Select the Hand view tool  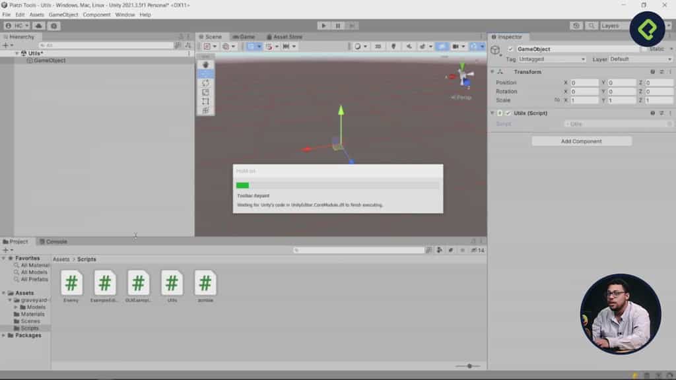click(205, 65)
